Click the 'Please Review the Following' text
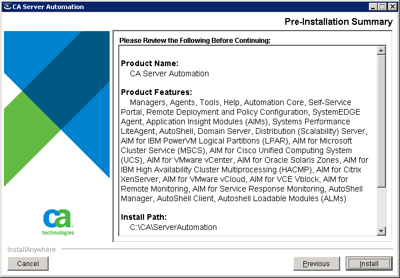Image resolution: width=400 pixels, height=278 pixels. [x=194, y=41]
